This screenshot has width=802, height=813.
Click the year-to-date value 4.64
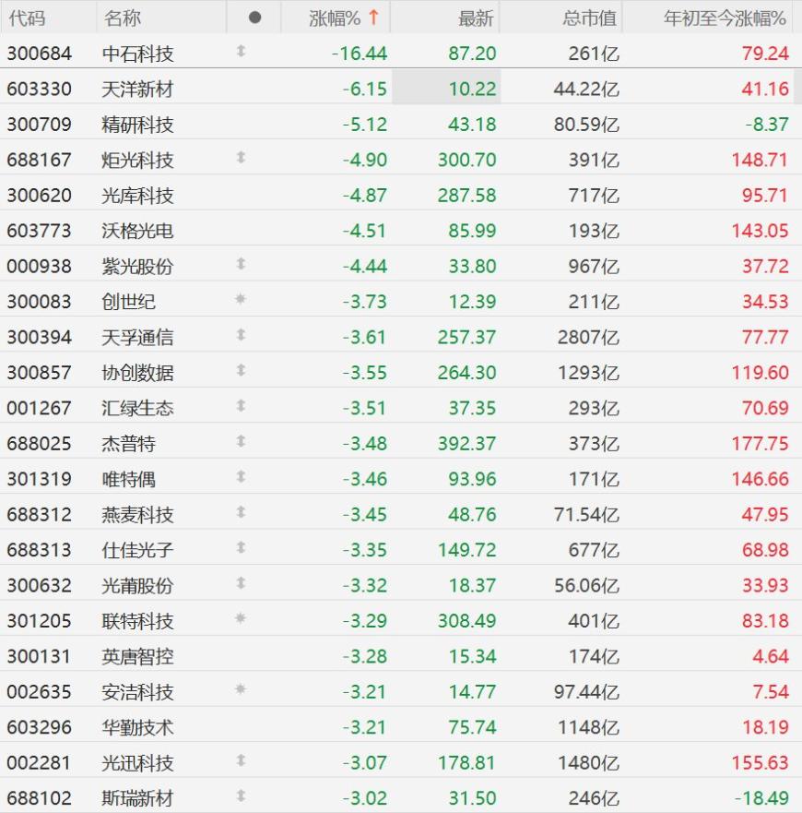(x=771, y=656)
